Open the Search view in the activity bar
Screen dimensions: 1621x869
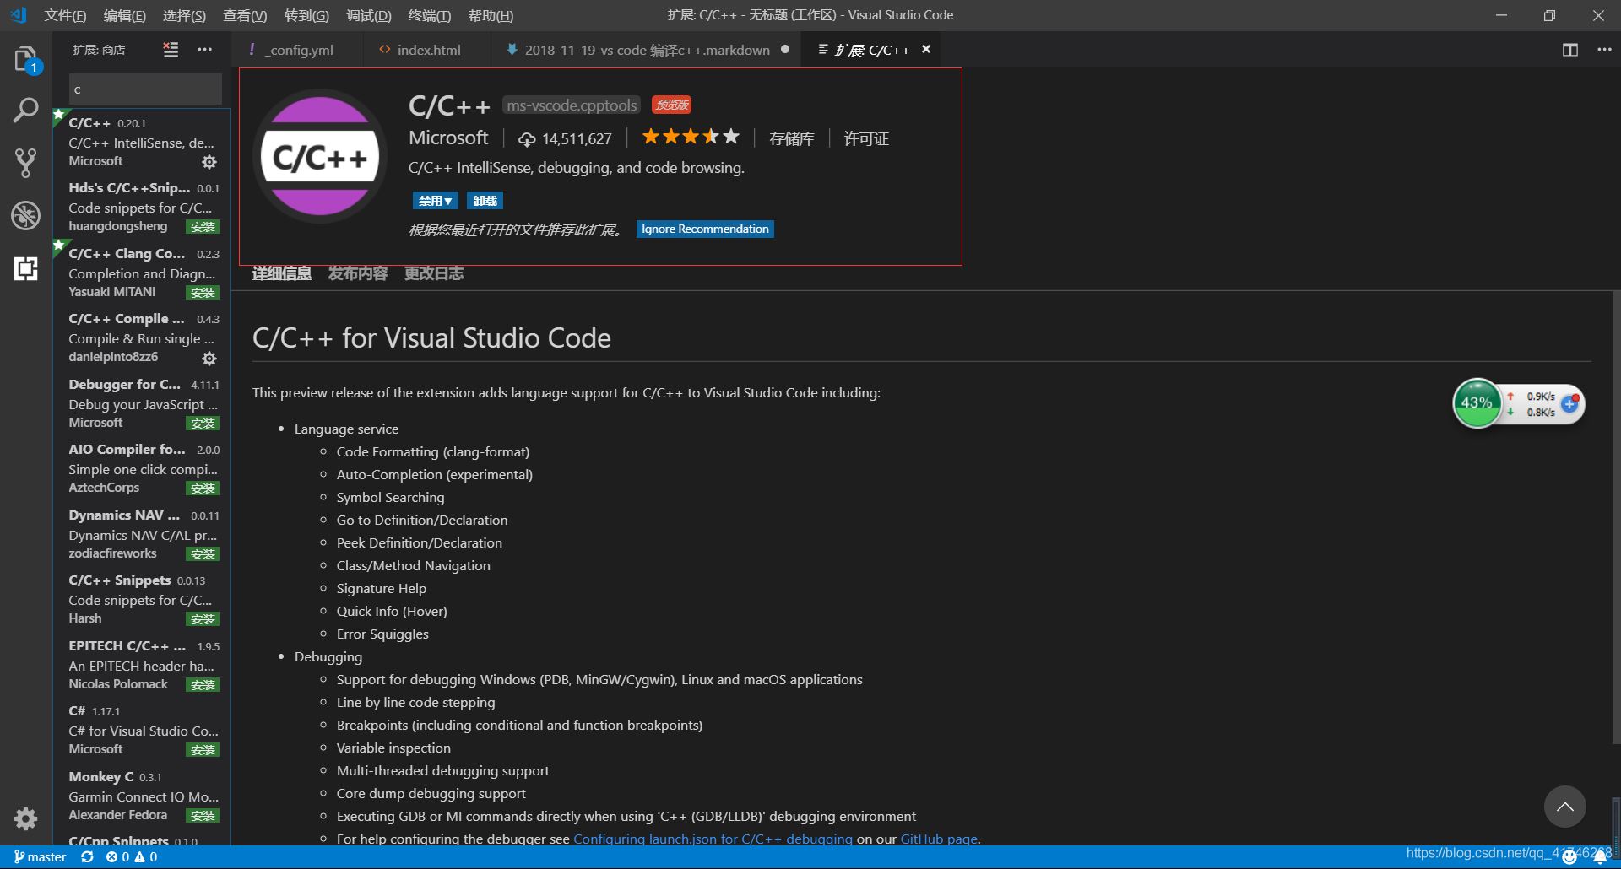click(25, 110)
